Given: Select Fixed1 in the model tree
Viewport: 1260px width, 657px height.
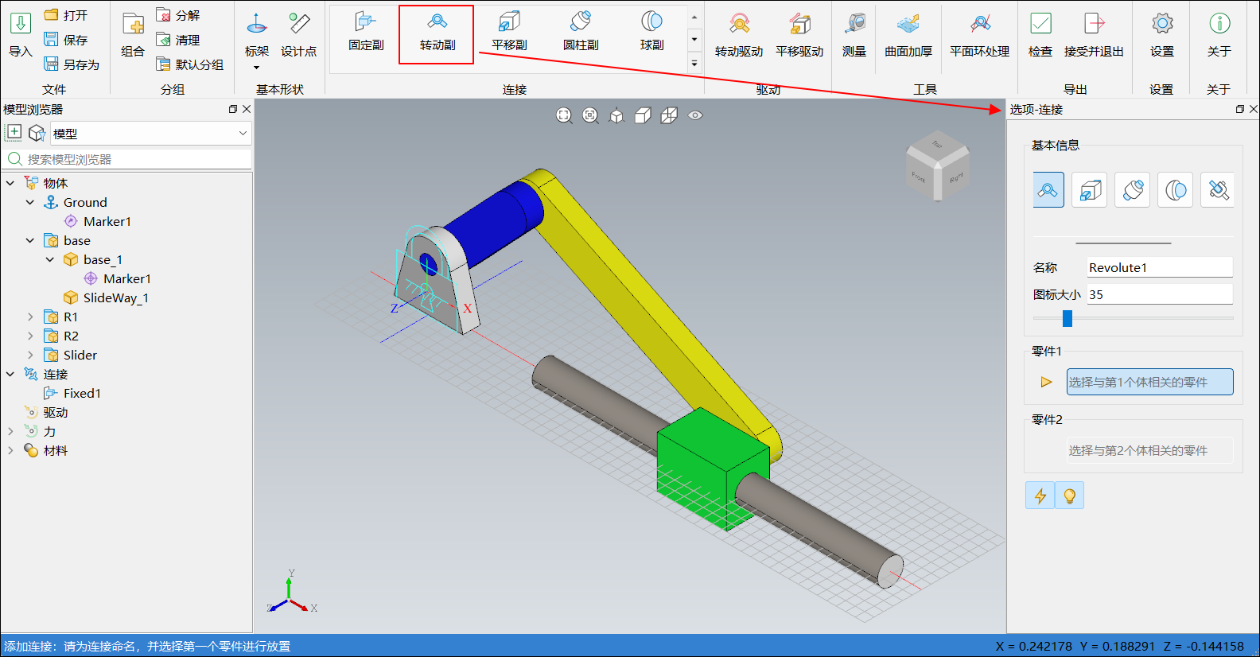Looking at the screenshot, I should pos(81,393).
